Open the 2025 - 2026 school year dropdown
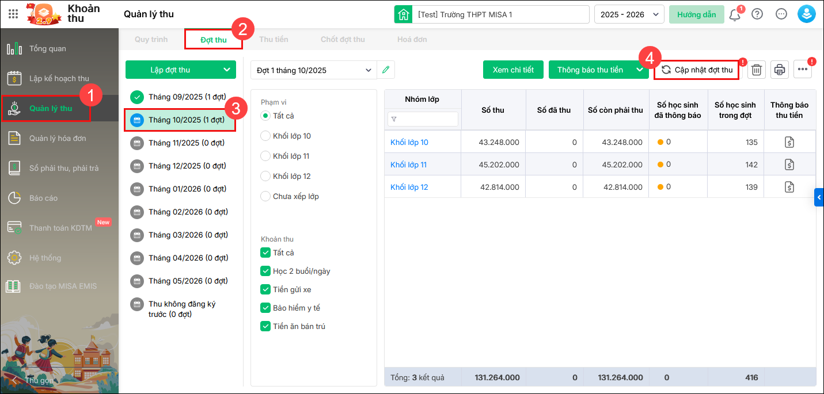 pyautogui.click(x=629, y=14)
